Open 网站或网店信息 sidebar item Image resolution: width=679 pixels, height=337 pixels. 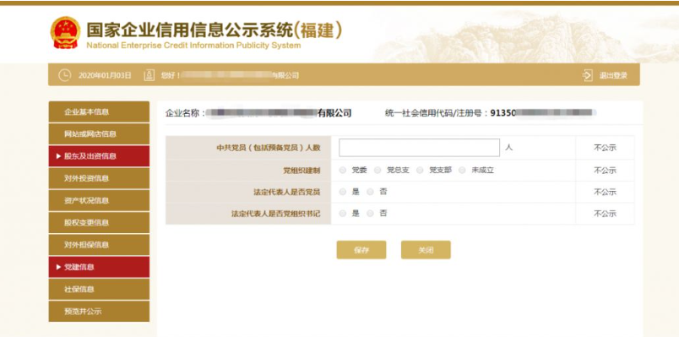[x=99, y=133]
